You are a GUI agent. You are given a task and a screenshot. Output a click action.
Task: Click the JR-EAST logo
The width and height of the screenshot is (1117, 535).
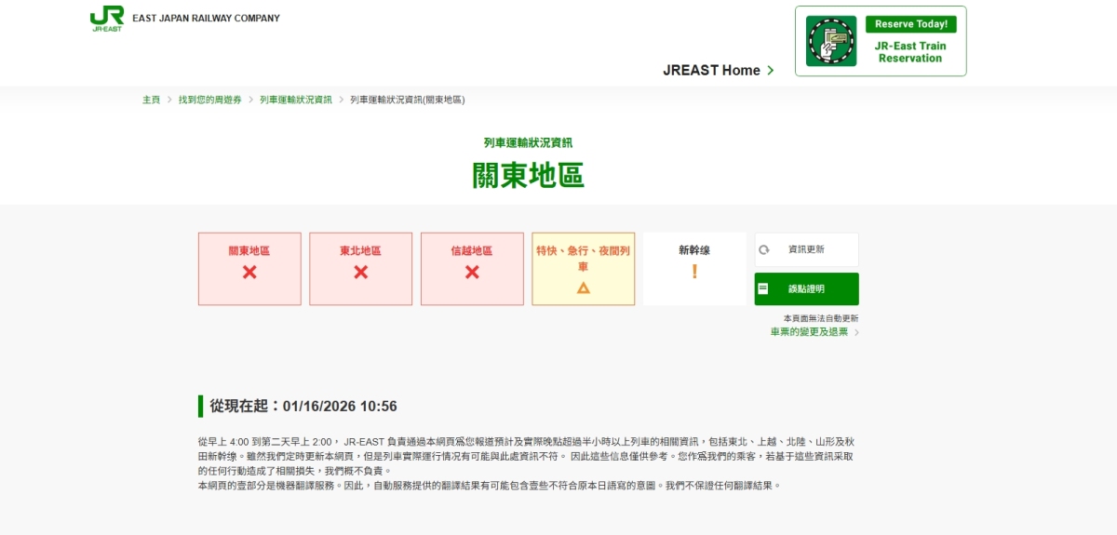tap(107, 19)
